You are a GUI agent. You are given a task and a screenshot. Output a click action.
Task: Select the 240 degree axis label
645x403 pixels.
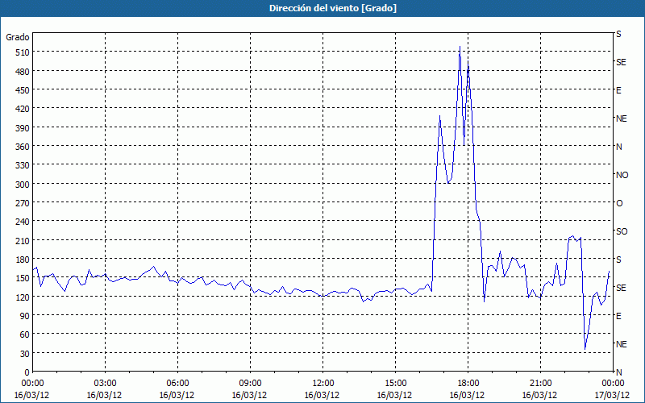23,222
